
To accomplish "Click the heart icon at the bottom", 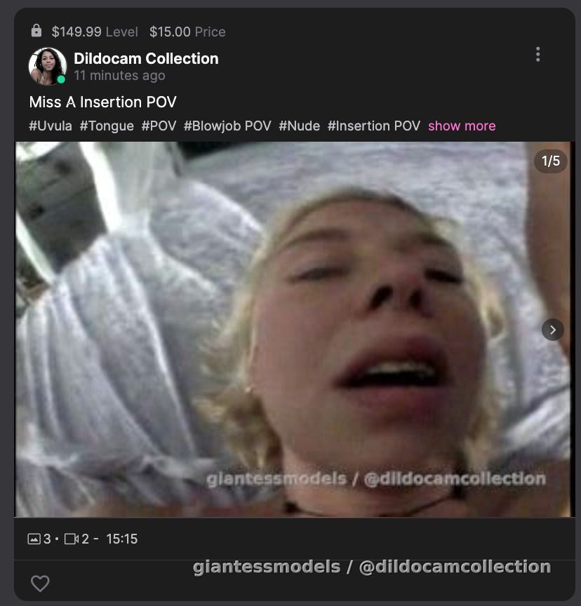I will (x=39, y=583).
